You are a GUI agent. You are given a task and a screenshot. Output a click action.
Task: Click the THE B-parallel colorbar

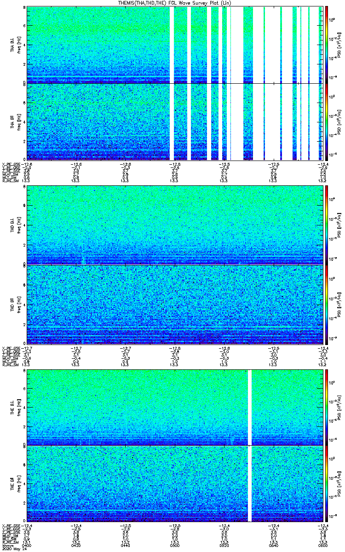327,484
